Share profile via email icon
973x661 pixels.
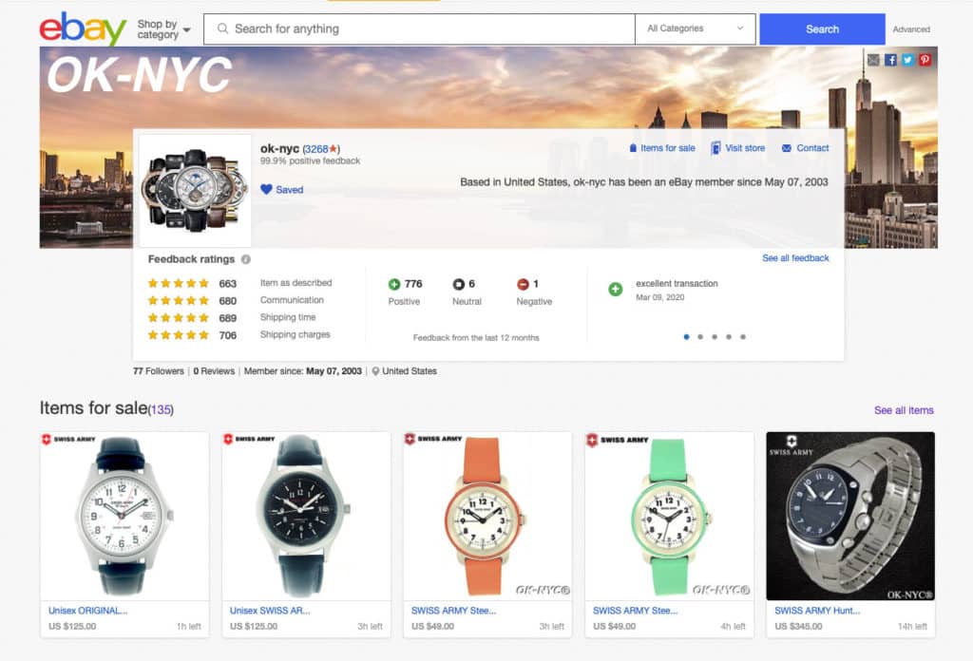coord(873,60)
